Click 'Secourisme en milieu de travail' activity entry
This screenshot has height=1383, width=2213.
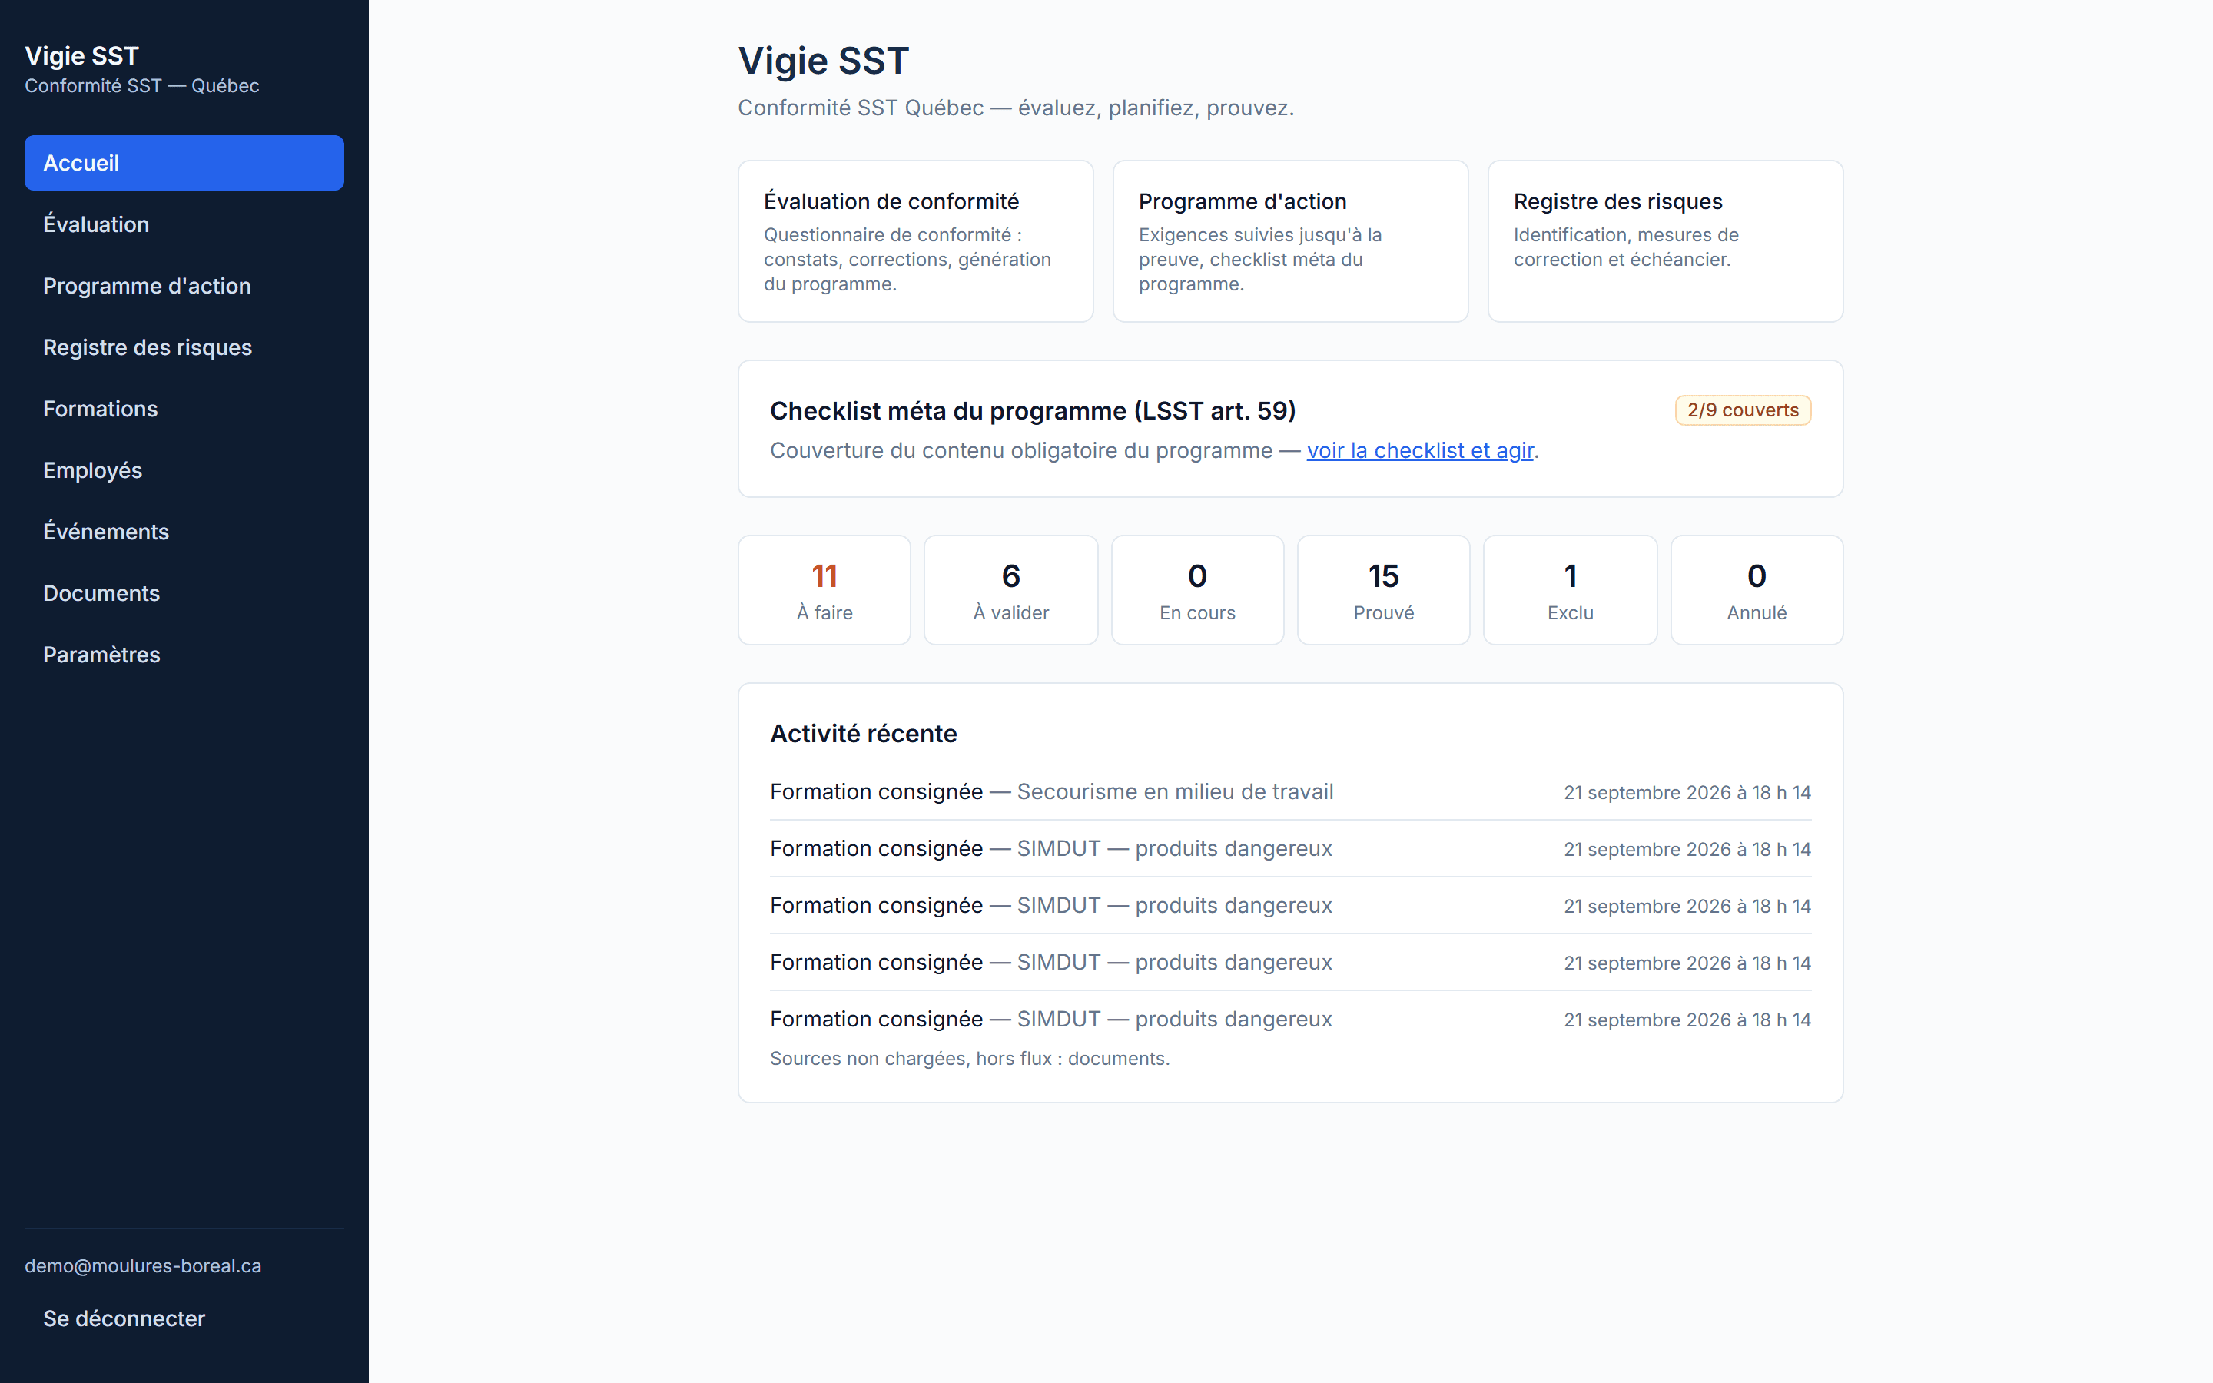point(1290,792)
